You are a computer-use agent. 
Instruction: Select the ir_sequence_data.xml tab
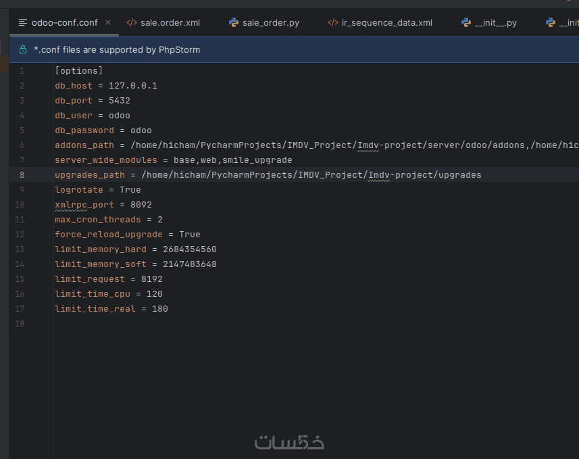pos(386,22)
